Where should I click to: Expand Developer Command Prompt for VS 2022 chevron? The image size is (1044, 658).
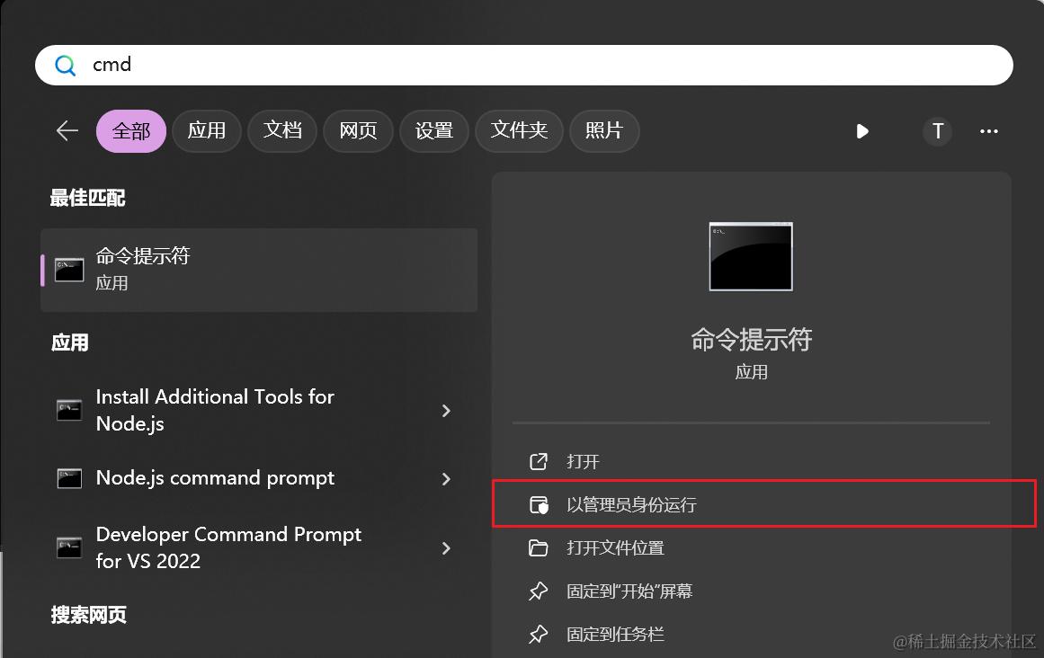pos(446,548)
